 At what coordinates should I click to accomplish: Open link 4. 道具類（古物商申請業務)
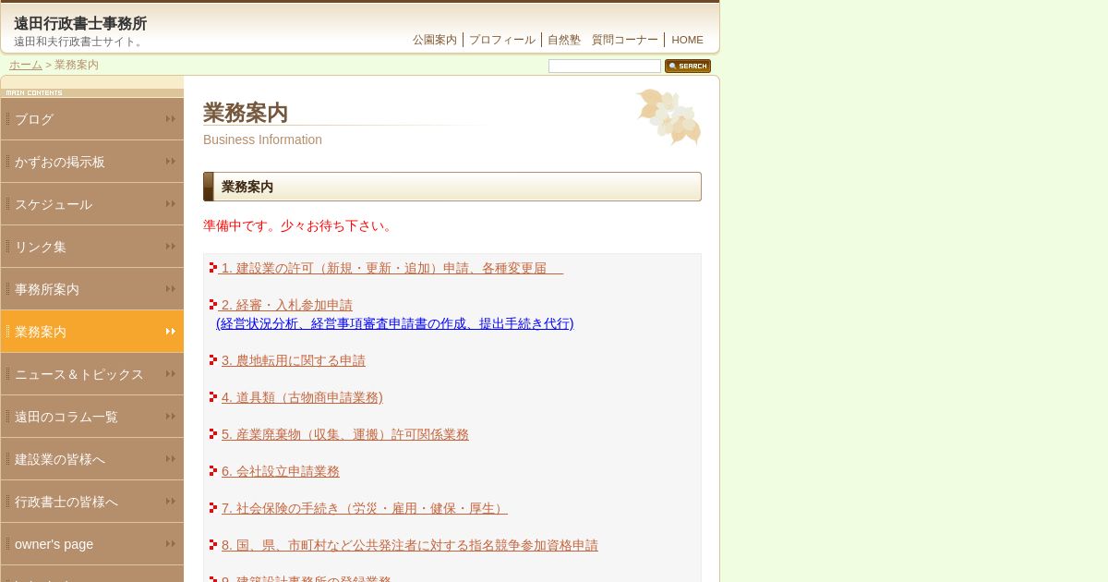[302, 397]
